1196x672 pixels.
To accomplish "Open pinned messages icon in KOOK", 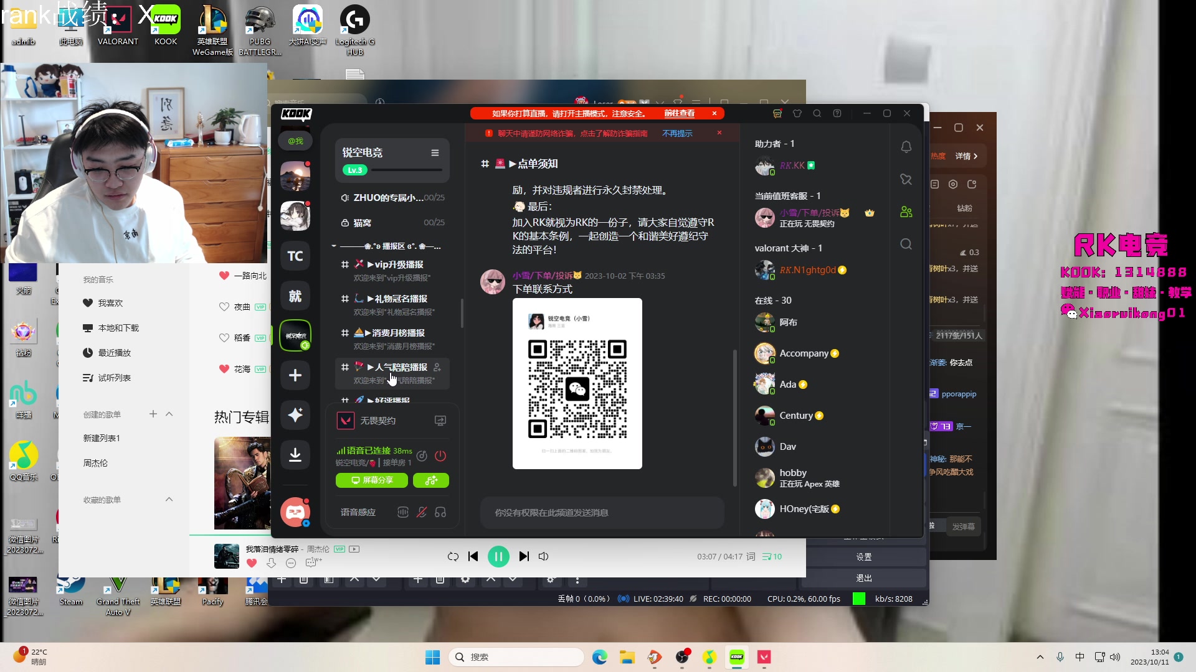I will [906, 180].
